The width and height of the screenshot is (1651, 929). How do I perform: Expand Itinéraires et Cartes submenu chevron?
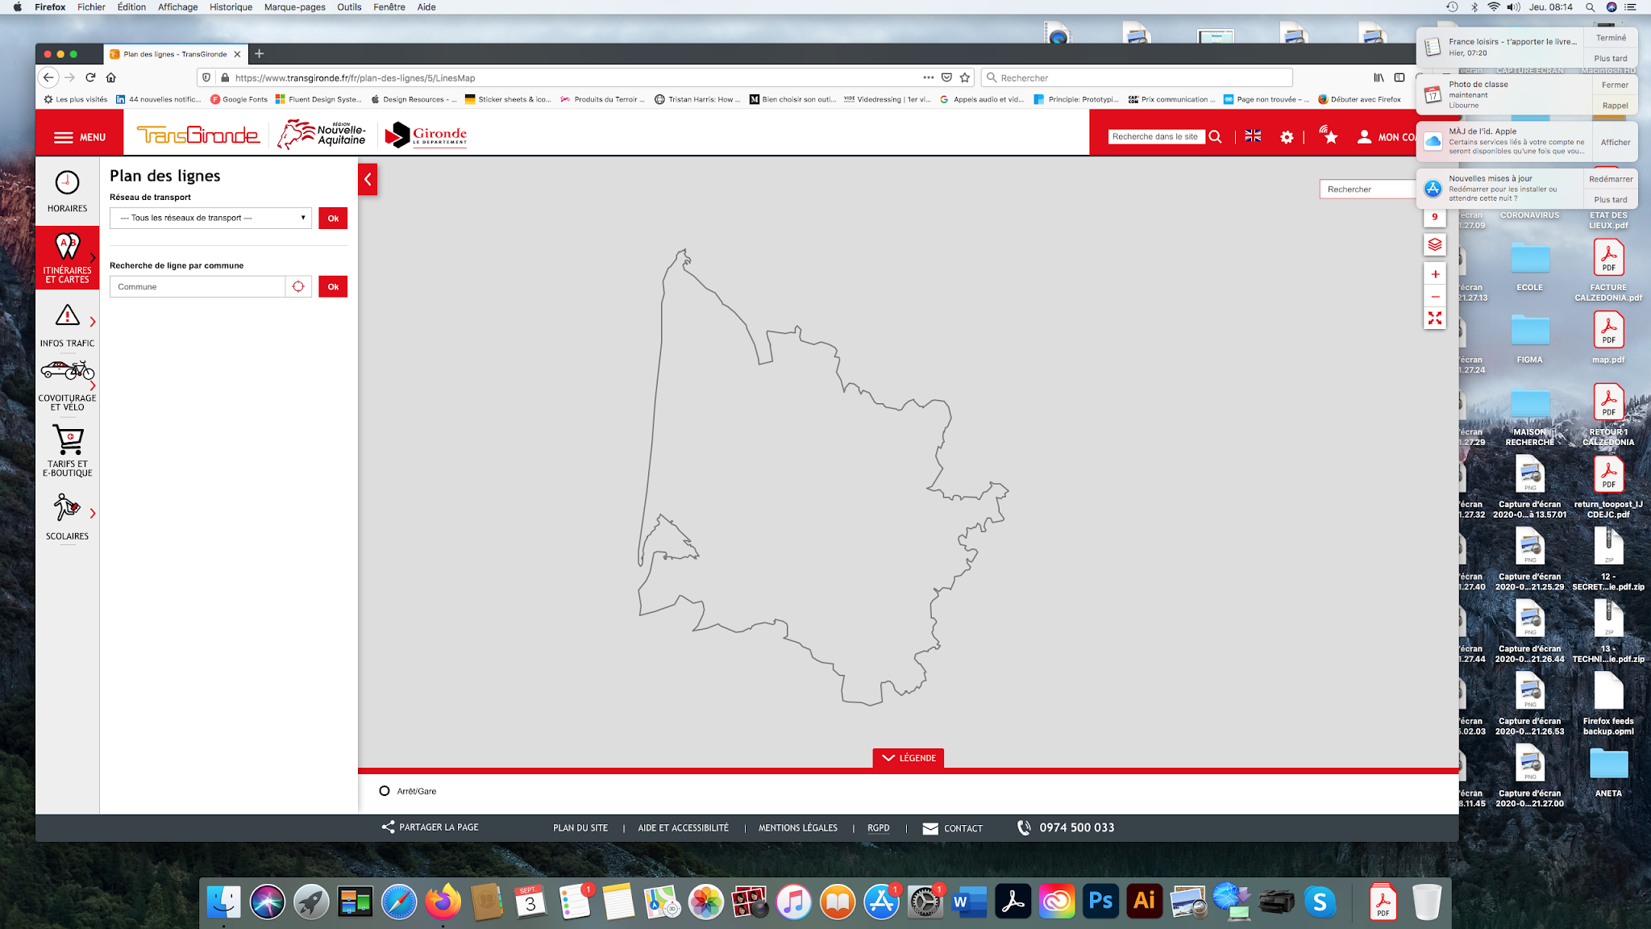tap(93, 257)
